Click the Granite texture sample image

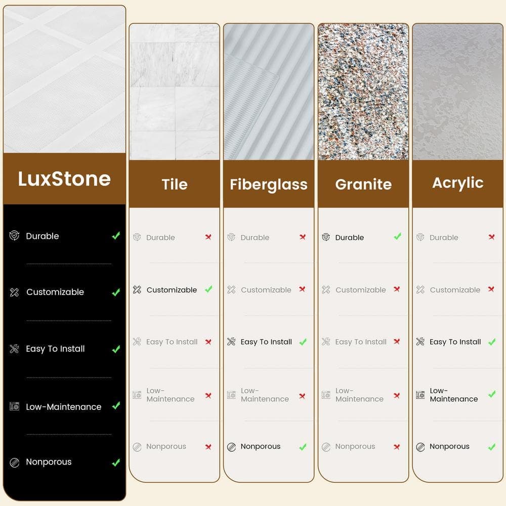tap(363, 92)
